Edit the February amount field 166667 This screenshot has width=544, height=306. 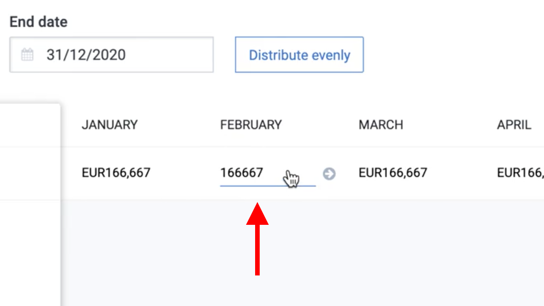268,173
